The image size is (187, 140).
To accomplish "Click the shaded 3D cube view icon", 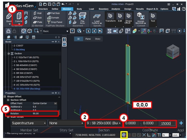I will coord(24,31).
